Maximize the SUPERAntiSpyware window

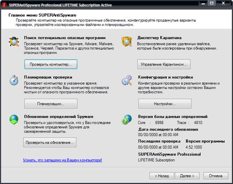[212, 3]
